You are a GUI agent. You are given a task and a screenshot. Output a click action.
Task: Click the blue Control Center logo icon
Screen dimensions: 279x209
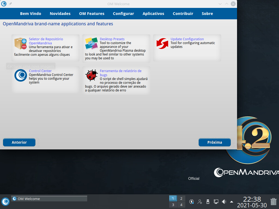[21, 75]
